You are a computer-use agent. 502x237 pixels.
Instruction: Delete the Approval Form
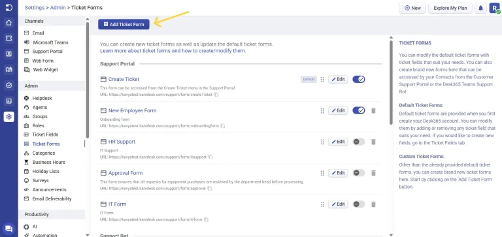373,173
